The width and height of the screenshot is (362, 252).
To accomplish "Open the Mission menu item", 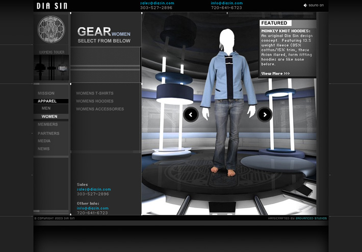I will 46,93.
